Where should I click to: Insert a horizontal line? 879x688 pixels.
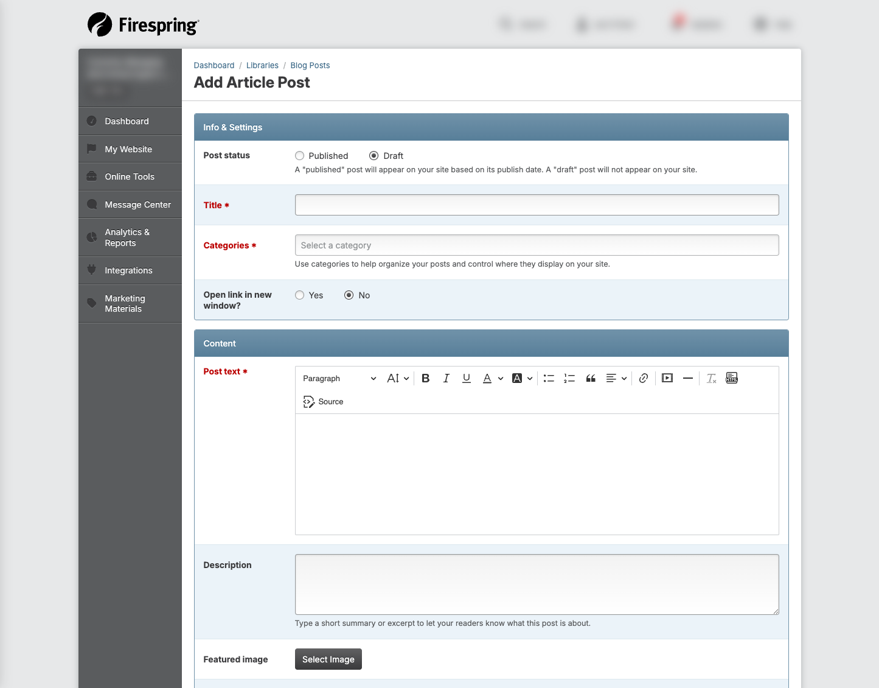click(x=688, y=378)
